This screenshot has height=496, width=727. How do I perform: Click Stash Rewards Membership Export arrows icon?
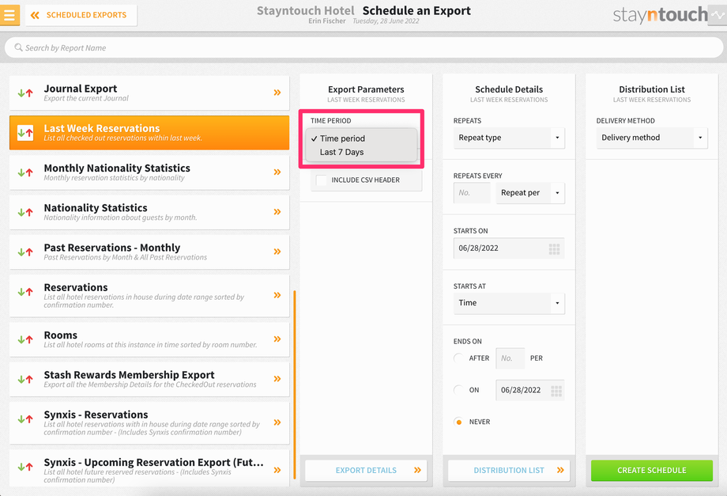25,380
